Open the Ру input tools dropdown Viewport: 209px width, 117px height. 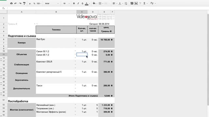tap(153, 4)
